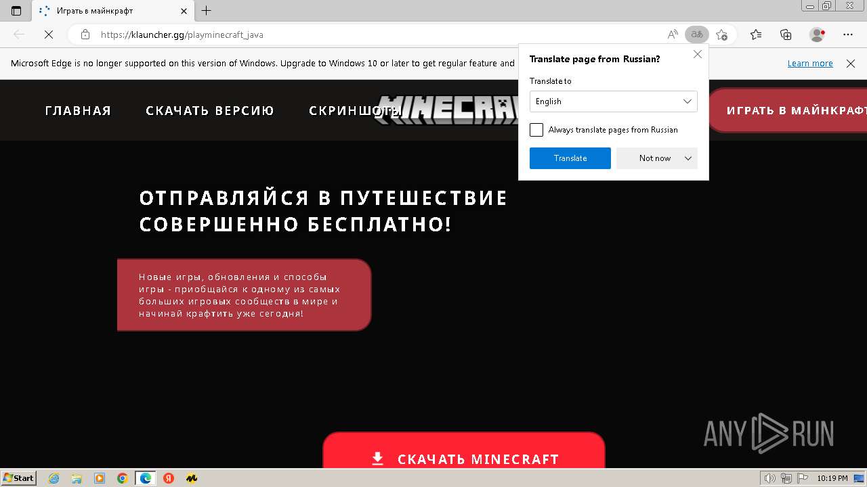Open the ГЛАВНАЯ menu item

(x=78, y=111)
